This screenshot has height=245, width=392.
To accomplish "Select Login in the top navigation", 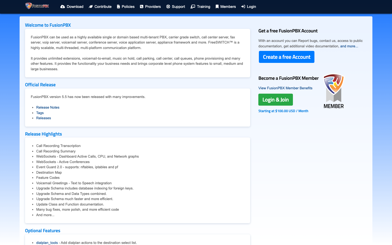I will pyautogui.click(x=249, y=7).
